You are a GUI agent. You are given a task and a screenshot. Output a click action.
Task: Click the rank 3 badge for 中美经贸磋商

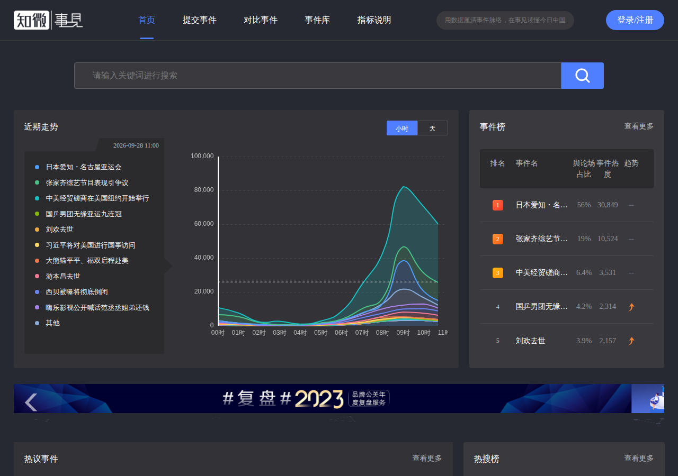coord(497,273)
